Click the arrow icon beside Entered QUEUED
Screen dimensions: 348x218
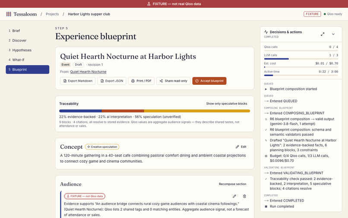tap(266, 101)
